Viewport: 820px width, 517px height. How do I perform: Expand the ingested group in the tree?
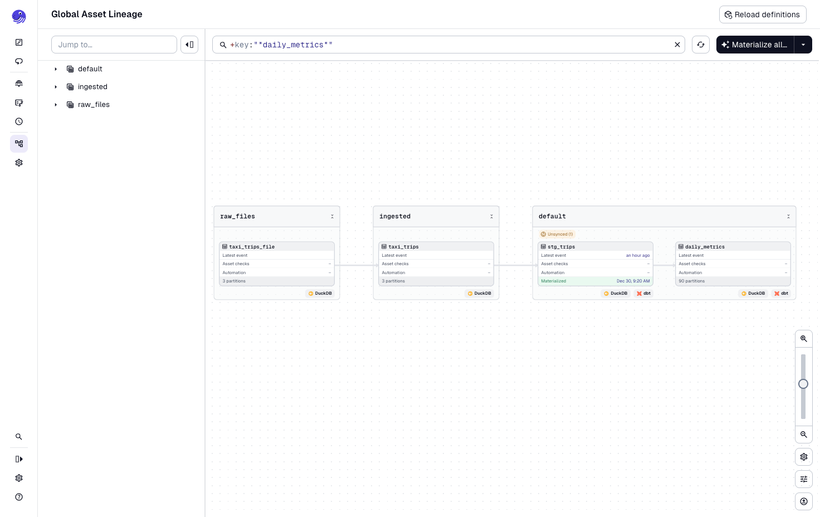pyautogui.click(x=56, y=87)
